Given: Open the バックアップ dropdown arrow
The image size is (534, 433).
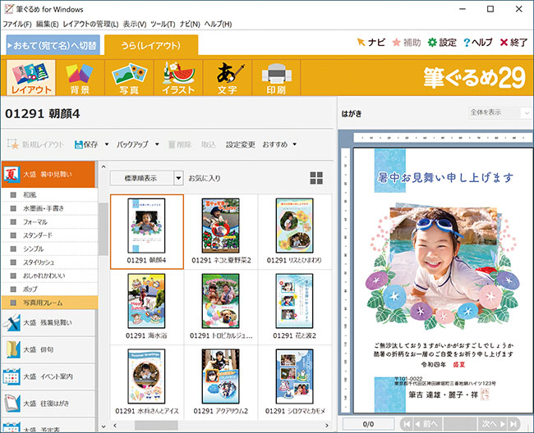Looking at the screenshot, I should (x=157, y=144).
